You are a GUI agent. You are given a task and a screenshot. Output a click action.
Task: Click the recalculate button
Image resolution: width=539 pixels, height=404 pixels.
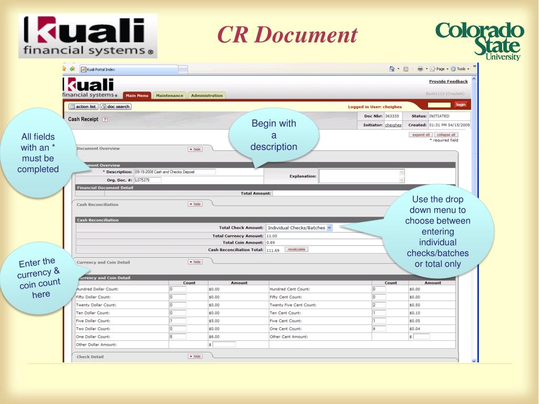pyautogui.click(x=296, y=249)
